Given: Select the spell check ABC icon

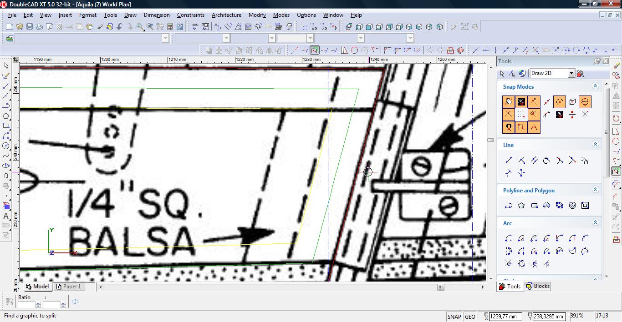Looking at the screenshot, I should pyautogui.click(x=195, y=27).
